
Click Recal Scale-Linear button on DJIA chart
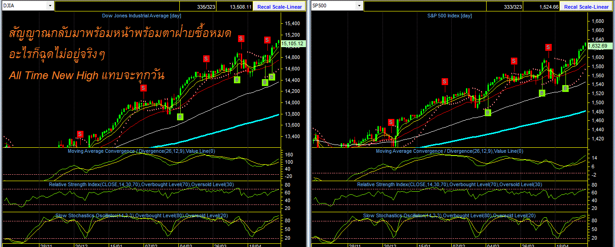pyautogui.click(x=280, y=7)
